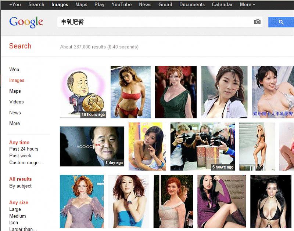Filter images by Icon size
This screenshot has width=294, height=231.
(14, 223)
